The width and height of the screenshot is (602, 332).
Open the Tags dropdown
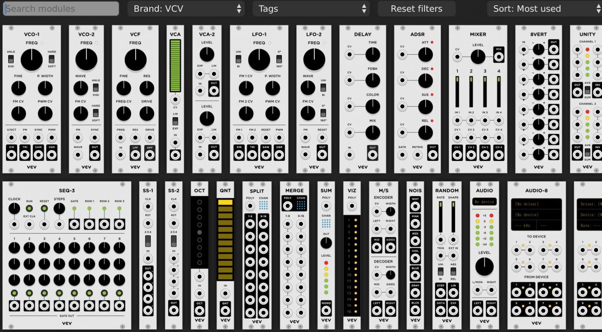pos(311,8)
